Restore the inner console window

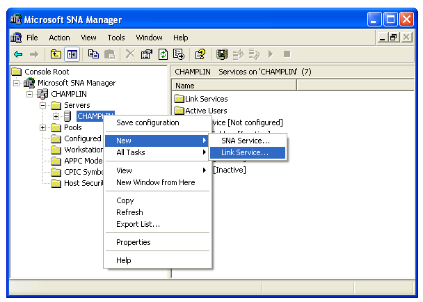[393, 38]
